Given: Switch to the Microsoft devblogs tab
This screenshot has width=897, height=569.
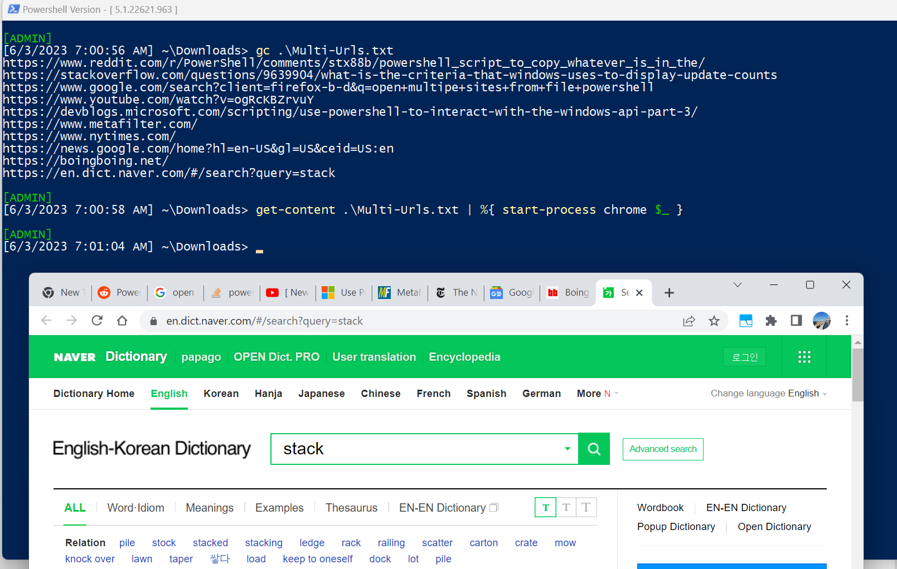Looking at the screenshot, I should point(343,293).
